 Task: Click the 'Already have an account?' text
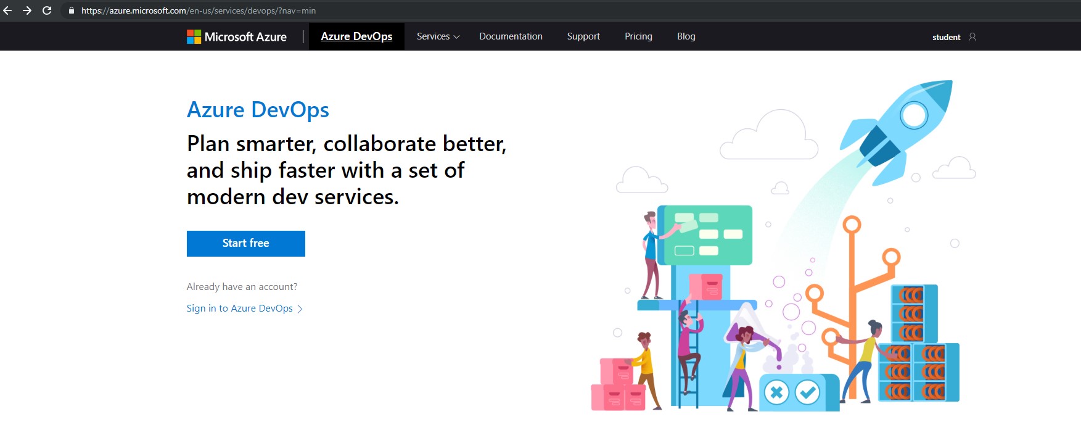point(242,287)
